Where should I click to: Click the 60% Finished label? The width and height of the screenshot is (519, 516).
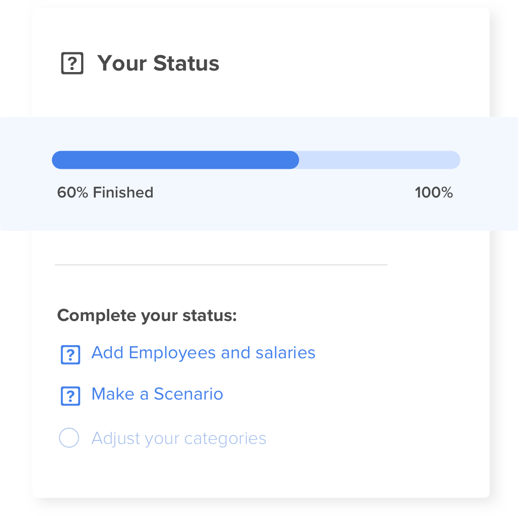[x=105, y=192]
